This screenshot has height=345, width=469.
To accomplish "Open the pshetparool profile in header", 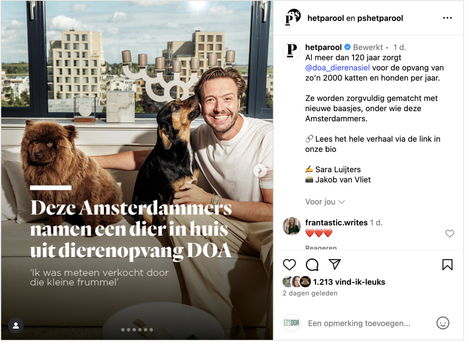I will [380, 18].
